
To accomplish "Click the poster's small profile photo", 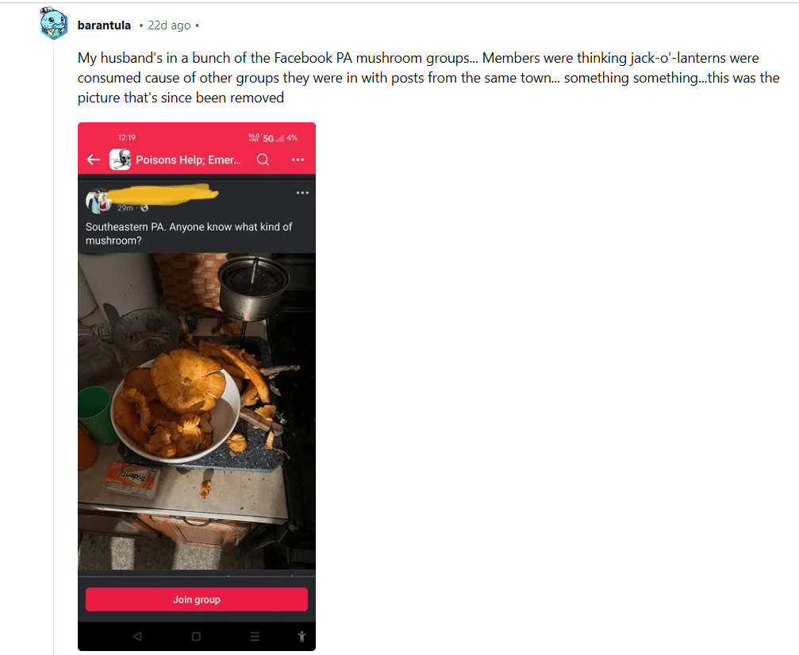I will click(x=98, y=201).
